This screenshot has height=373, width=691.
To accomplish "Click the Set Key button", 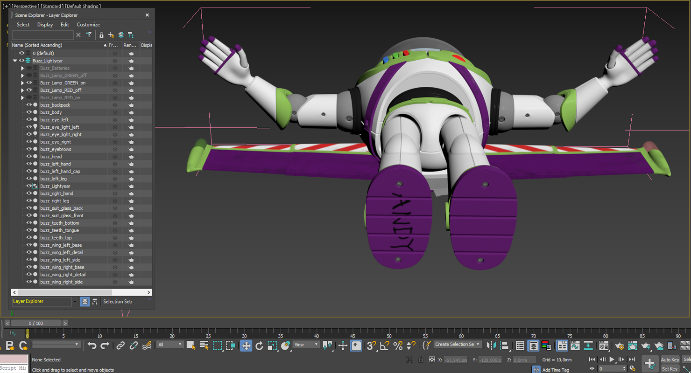I will (x=670, y=368).
